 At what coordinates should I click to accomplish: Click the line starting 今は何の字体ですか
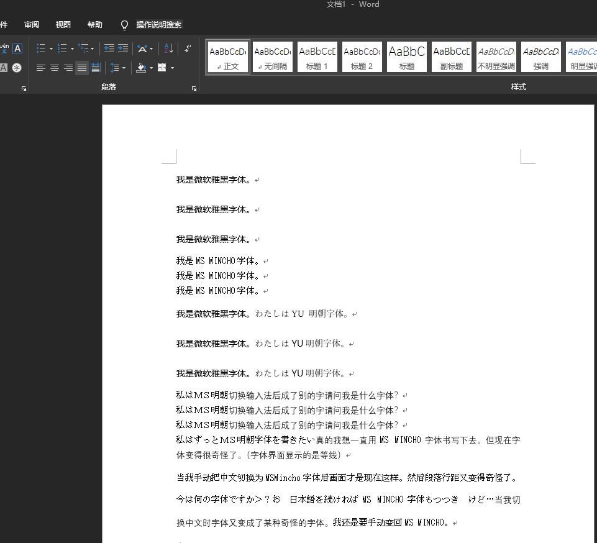point(348,500)
